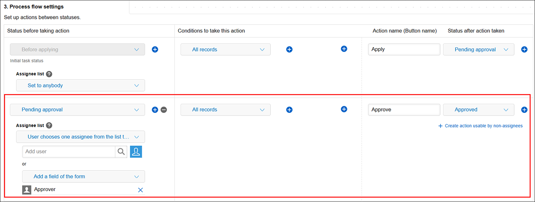The width and height of the screenshot is (535, 202).
Task: Click the Approver user avatar icon
Action: 26,190
